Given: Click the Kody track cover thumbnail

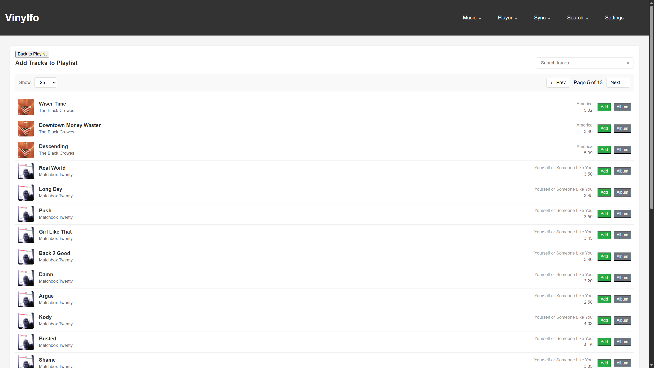Looking at the screenshot, I should tap(26, 320).
